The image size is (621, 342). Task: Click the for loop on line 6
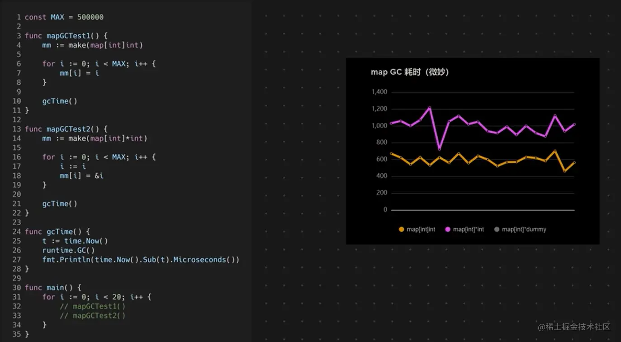click(99, 64)
